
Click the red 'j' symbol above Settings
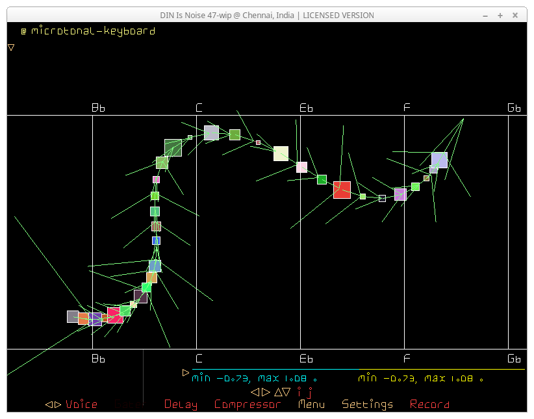coord(309,392)
